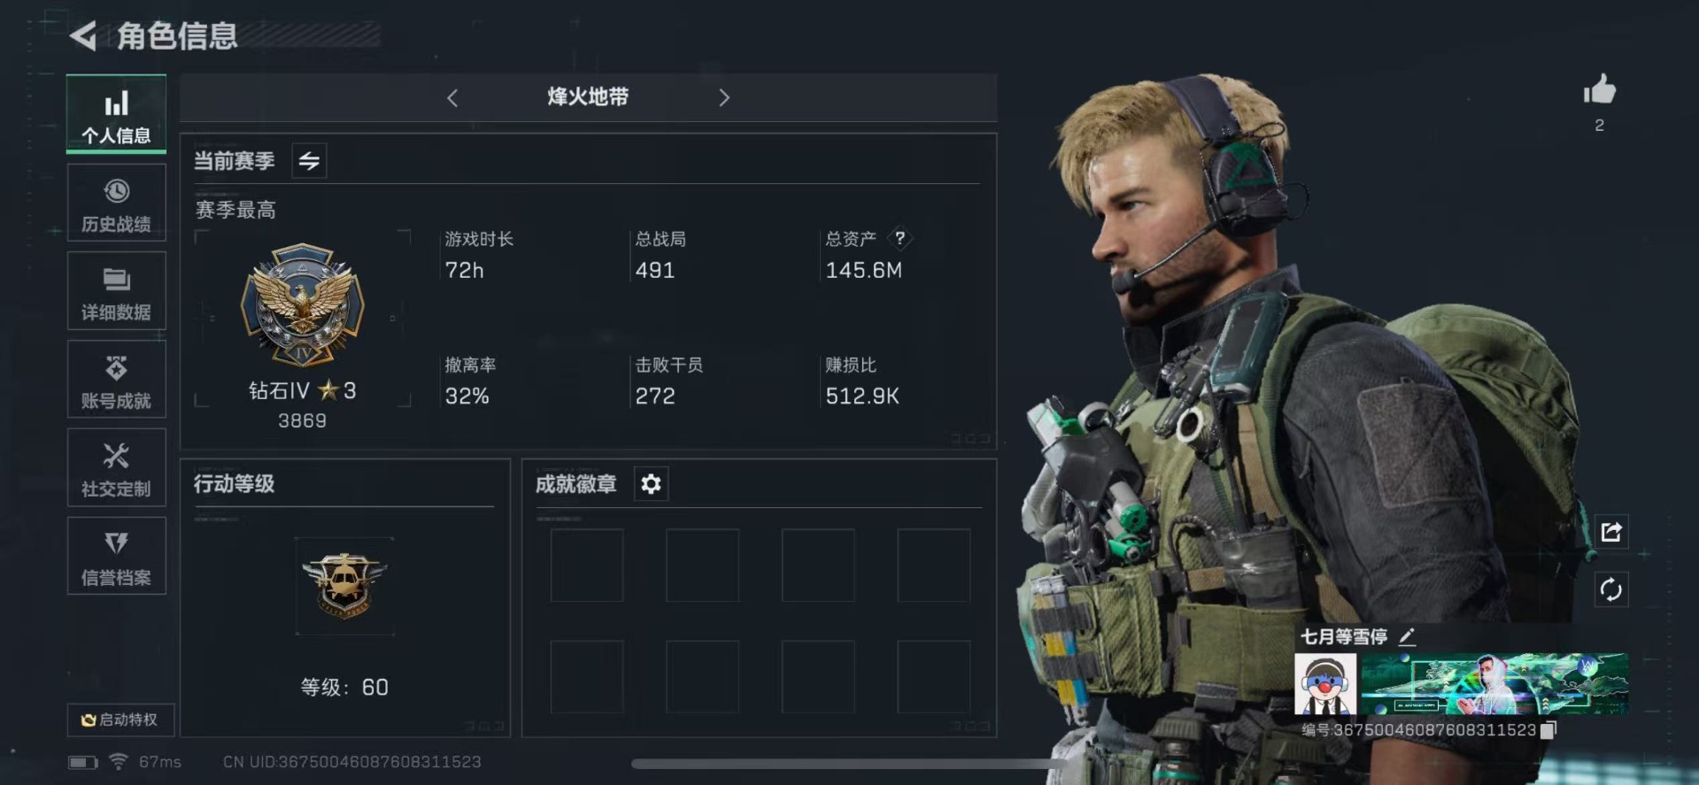Click the 启动特权 button
The image size is (1699, 785).
click(120, 720)
